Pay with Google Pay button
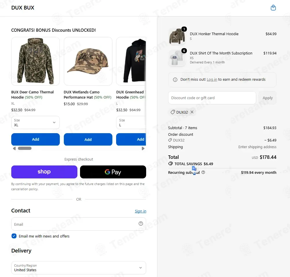This screenshot has height=277, width=290. (x=113, y=172)
